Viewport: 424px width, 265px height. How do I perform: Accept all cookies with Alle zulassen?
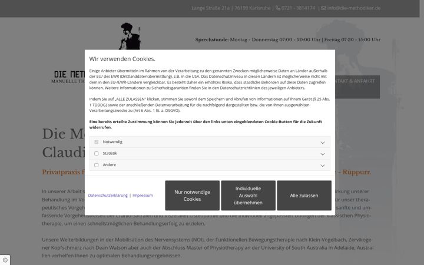coord(304,196)
